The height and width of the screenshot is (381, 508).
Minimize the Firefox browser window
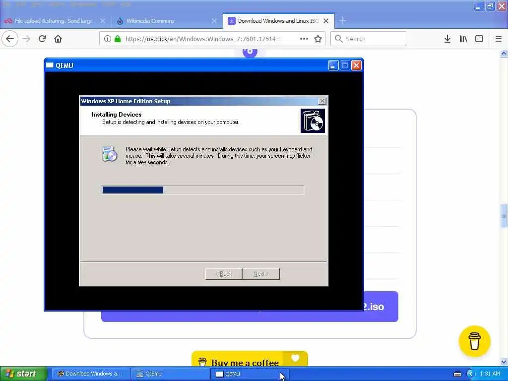coord(478,6)
